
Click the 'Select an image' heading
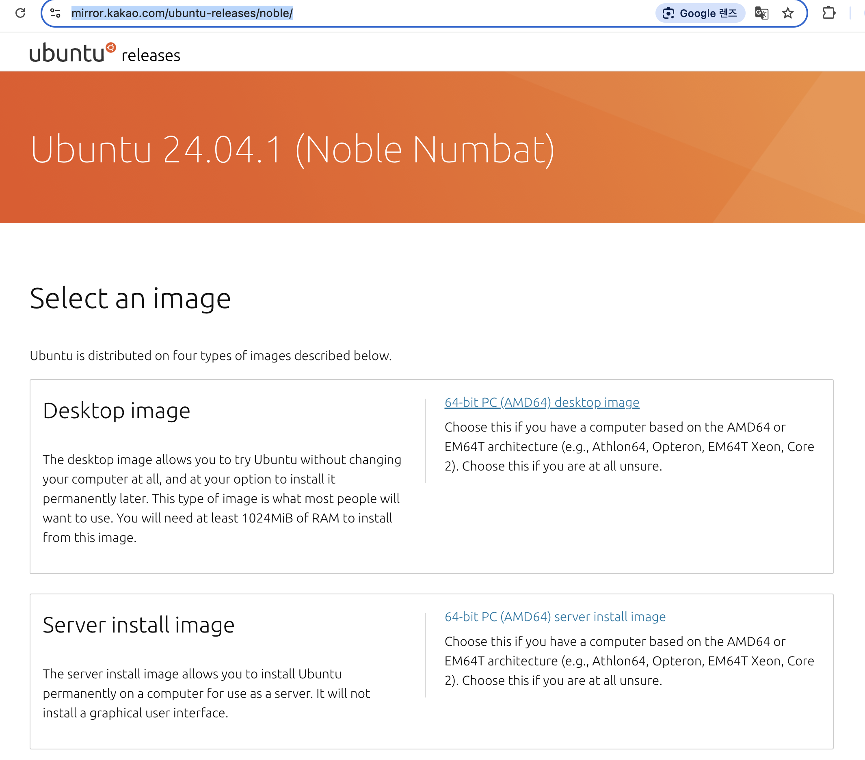pyautogui.click(x=130, y=298)
